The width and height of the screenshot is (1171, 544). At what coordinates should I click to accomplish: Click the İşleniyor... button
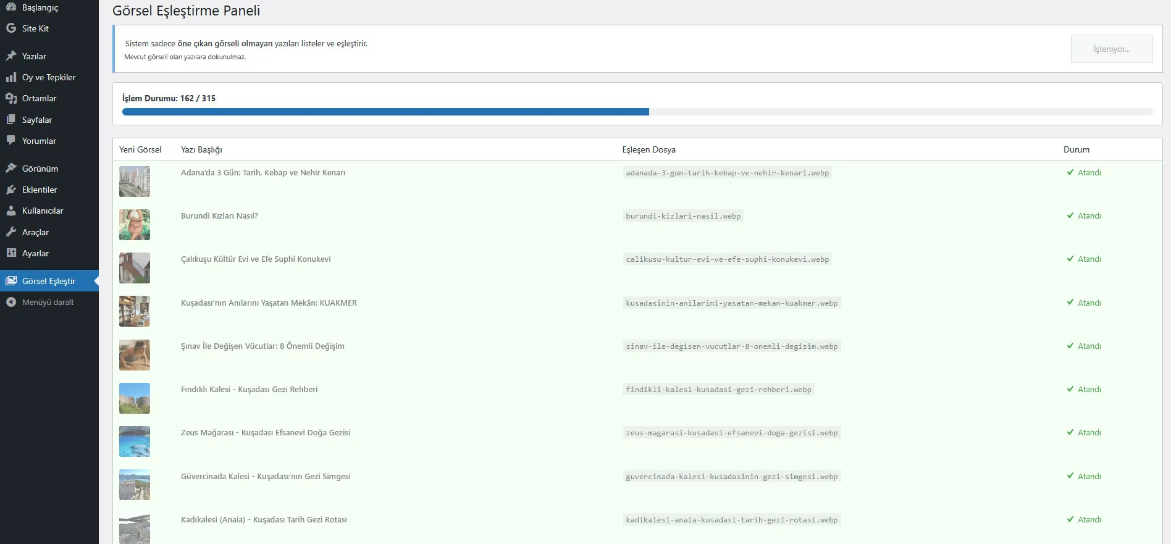(x=1111, y=49)
